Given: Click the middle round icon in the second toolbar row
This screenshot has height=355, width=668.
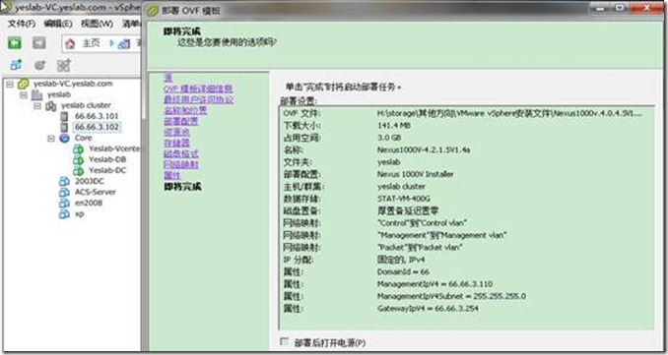Looking at the screenshot, I should [39, 65].
